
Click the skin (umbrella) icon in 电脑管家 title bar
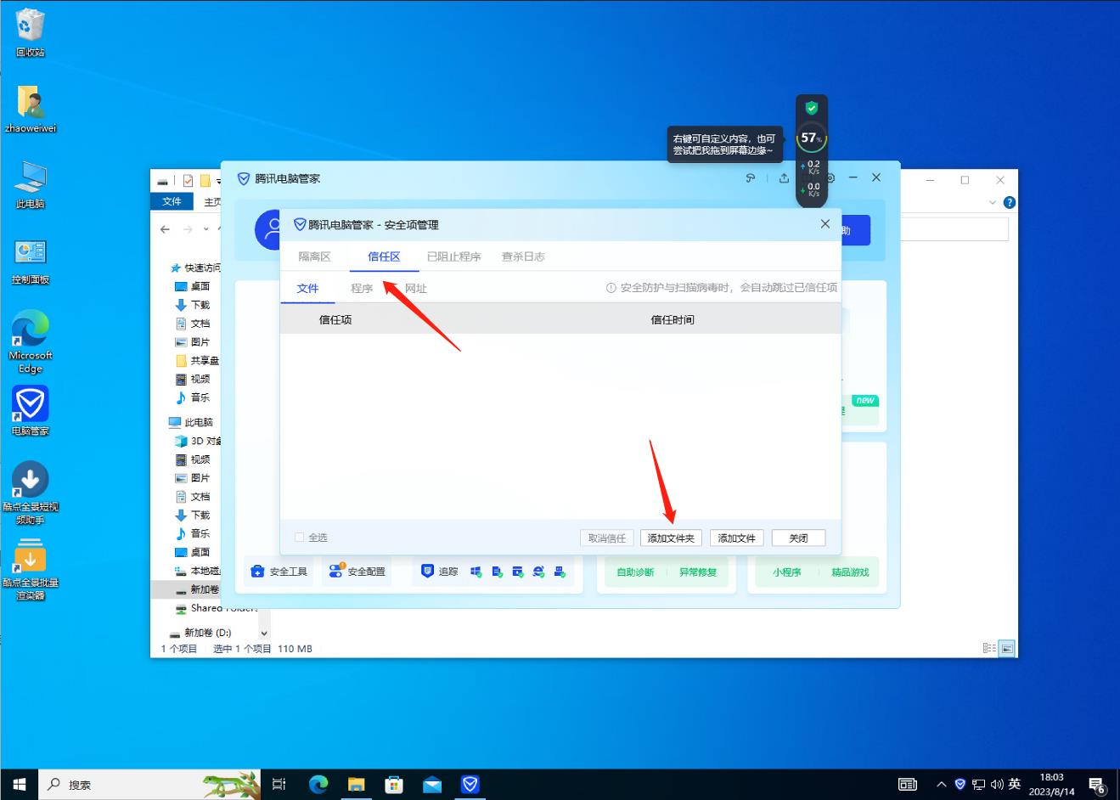(x=751, y=178)
